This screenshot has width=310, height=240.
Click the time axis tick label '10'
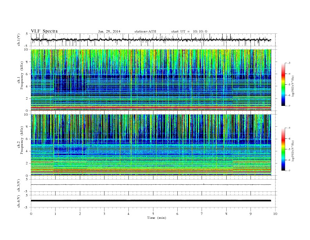275,214
